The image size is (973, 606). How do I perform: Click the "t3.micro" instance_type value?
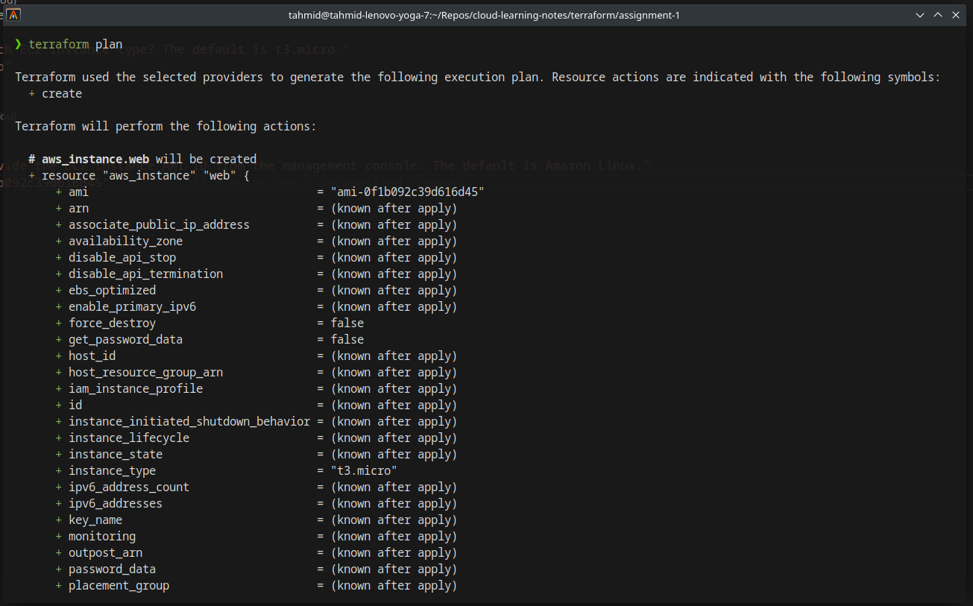tap(364, 471)
